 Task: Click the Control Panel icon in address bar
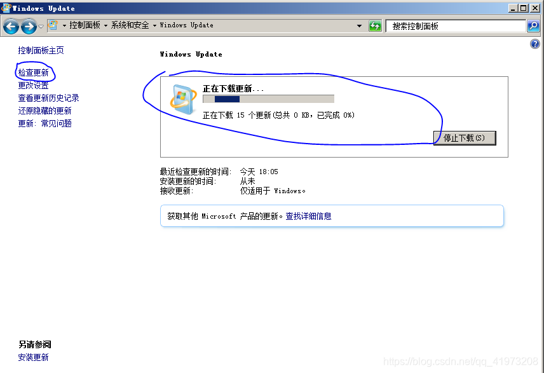coord(53,25)
